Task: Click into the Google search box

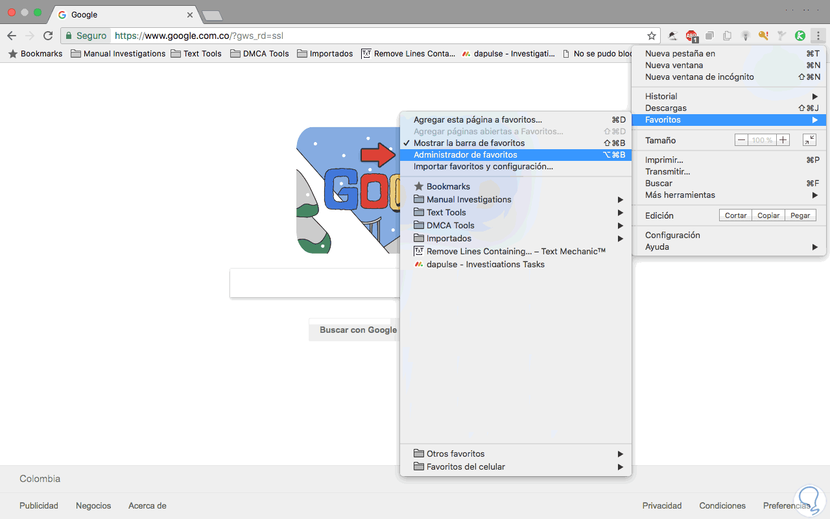Action: click(x=314, y=284)
